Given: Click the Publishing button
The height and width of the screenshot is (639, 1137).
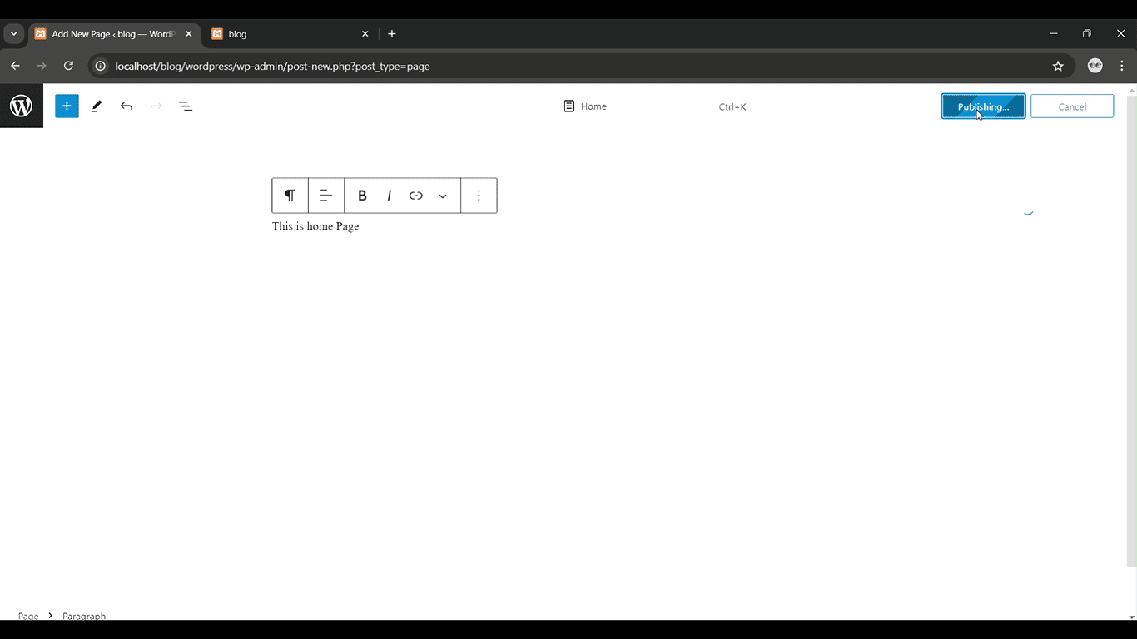Looking at the screenshot, I should click(x=983, y=106).
